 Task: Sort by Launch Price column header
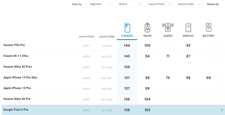[86, 36]
